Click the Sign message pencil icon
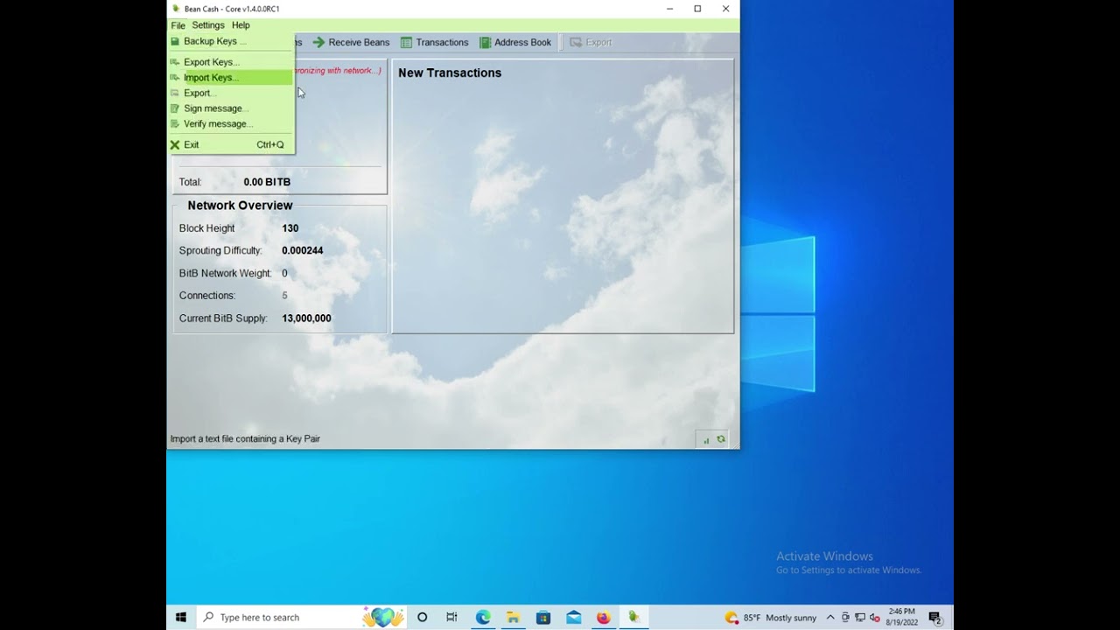Screen dimensions: 1120x630 click(175, 108)
